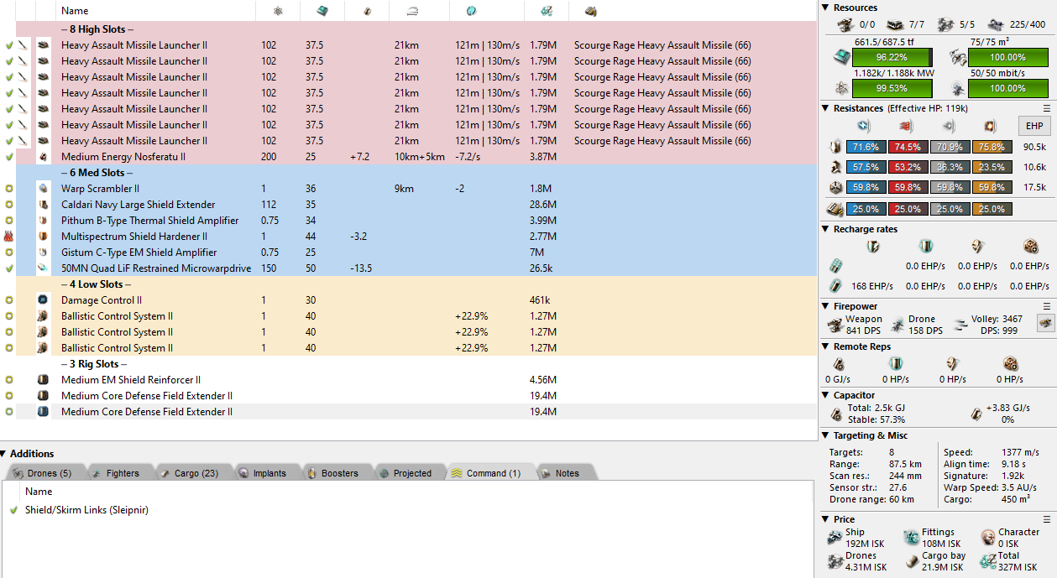
Task: Click the Warp Scrambler II module icon
Action: pos(44,189)
